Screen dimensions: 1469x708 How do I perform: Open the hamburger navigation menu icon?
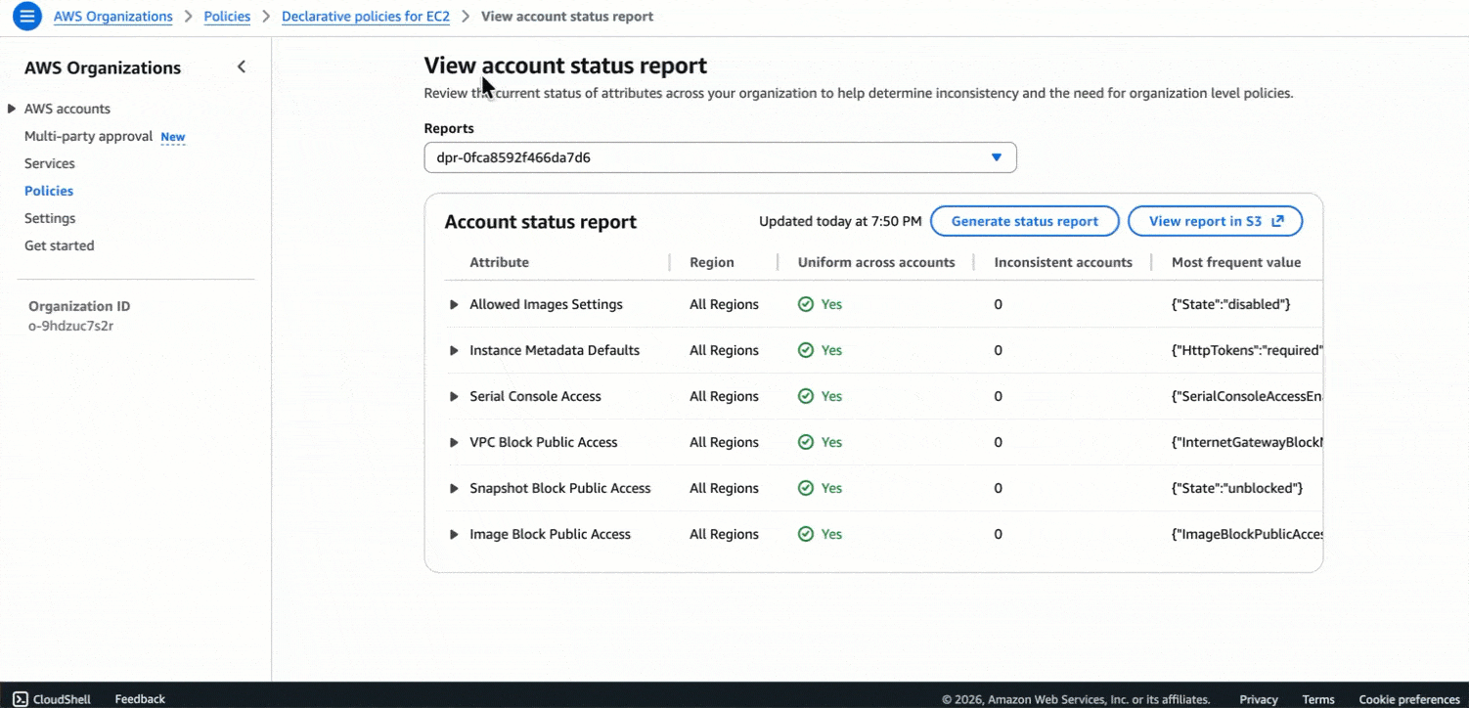point(26,17)
